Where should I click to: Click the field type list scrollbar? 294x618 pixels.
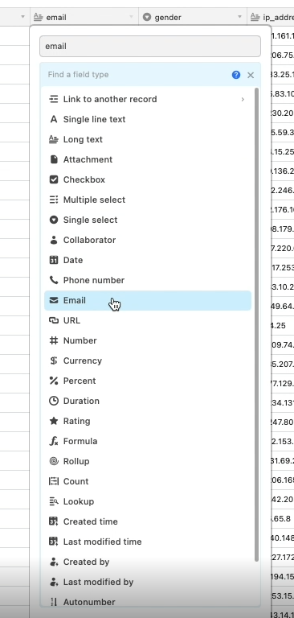tap(256, 325)
